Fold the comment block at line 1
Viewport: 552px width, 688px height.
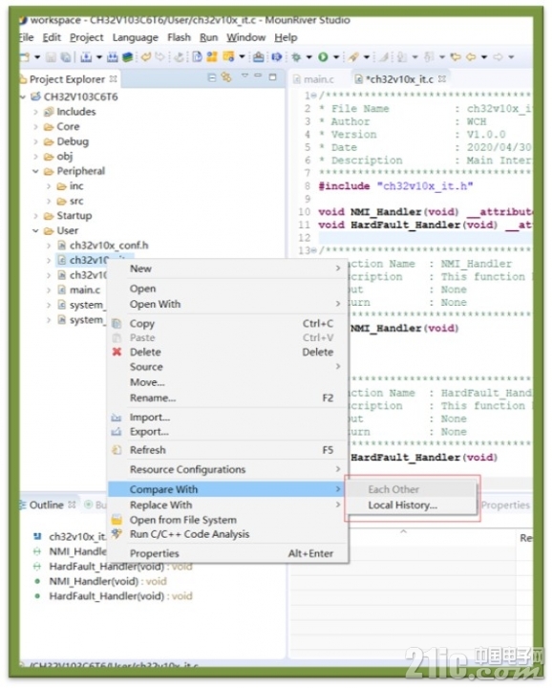click(x=314, y=96)
